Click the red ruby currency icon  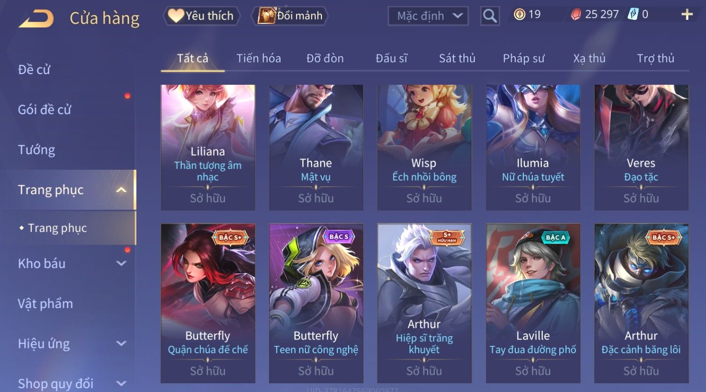point(576,15)
